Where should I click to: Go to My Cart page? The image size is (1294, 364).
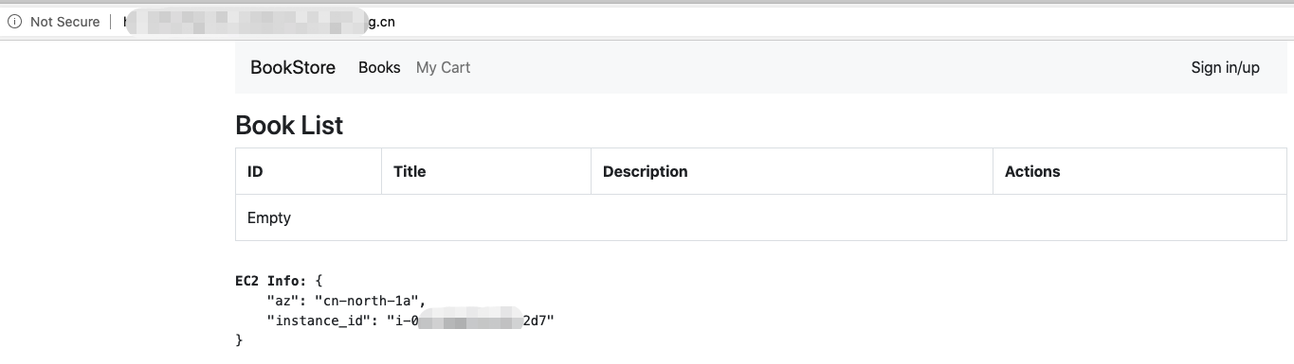click(443, 67)
